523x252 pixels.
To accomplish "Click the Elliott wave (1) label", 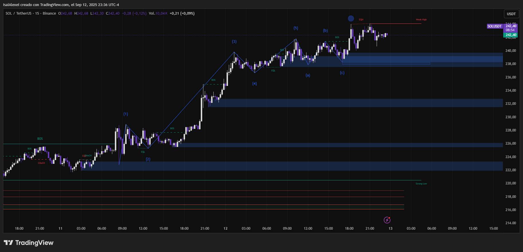I will tap(126, 114).
